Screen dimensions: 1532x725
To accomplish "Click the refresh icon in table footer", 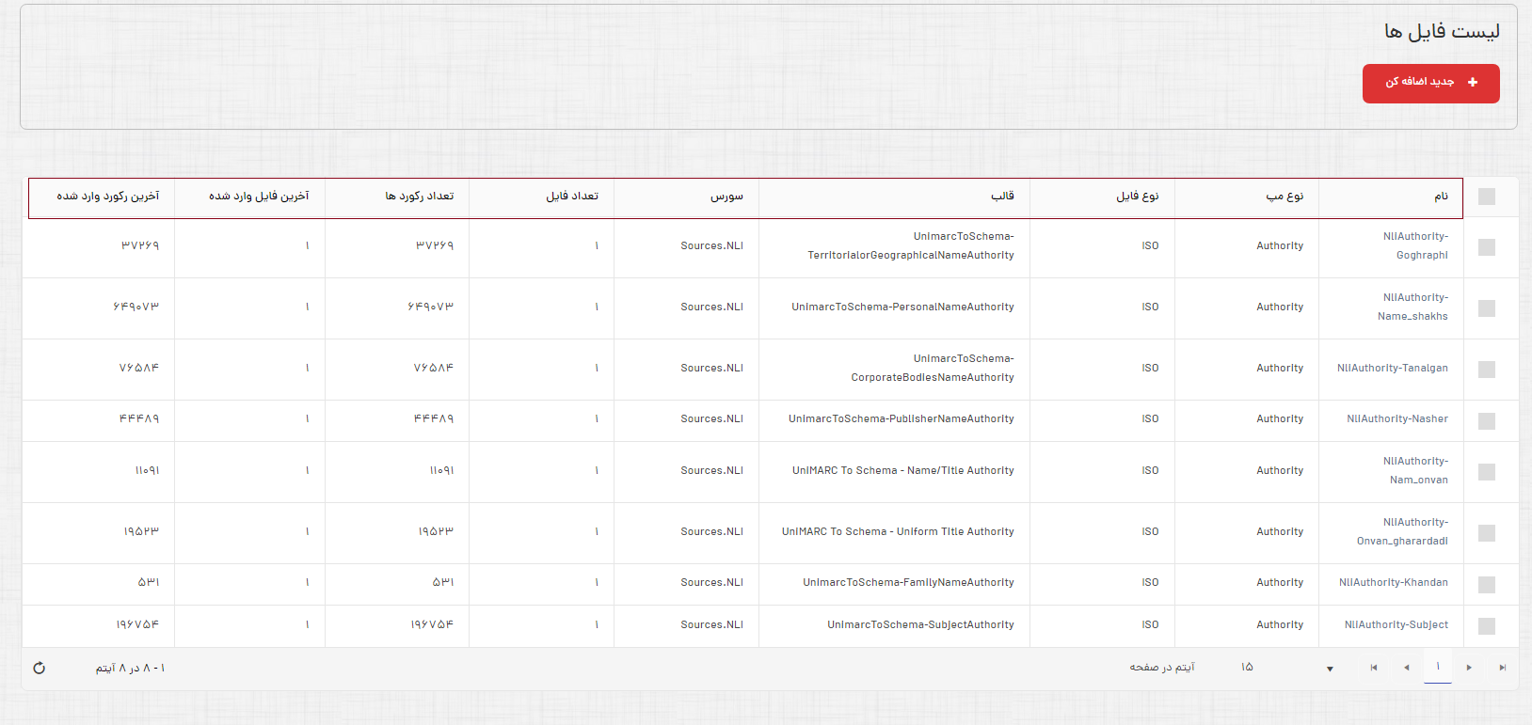I will pos(40,668).
